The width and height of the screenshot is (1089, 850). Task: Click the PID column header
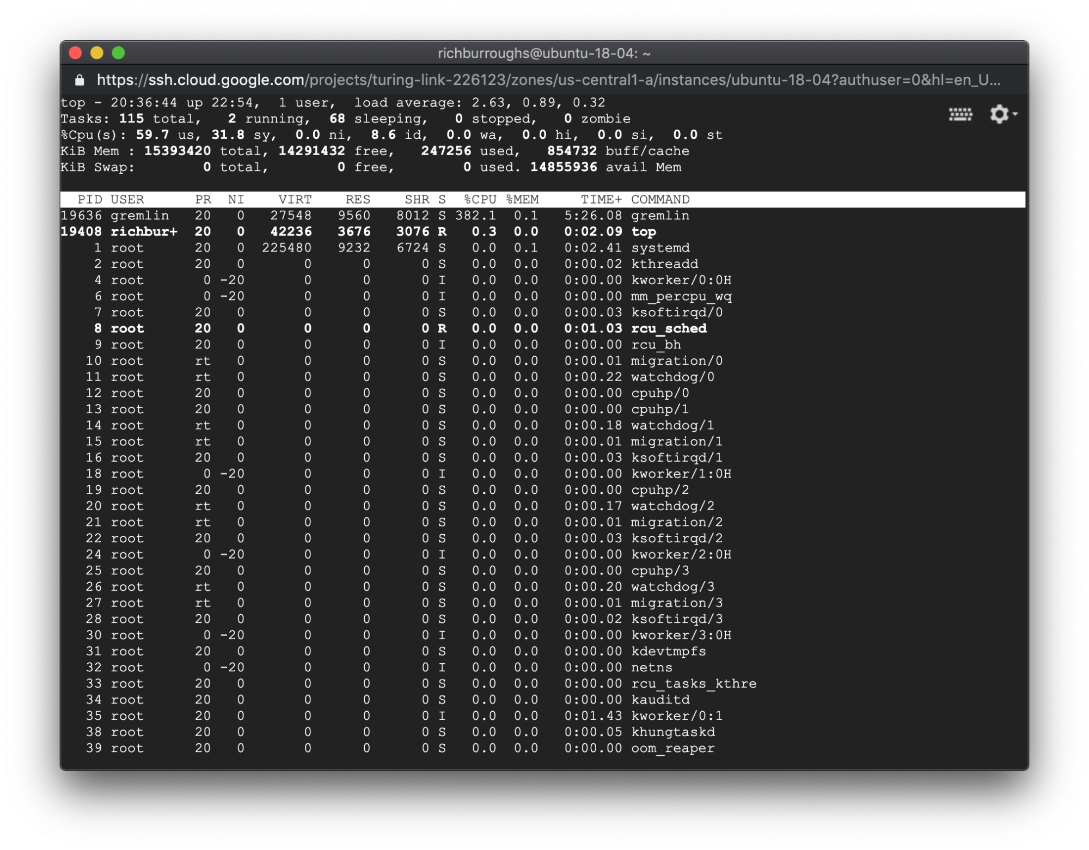click(x=90, y=199)
